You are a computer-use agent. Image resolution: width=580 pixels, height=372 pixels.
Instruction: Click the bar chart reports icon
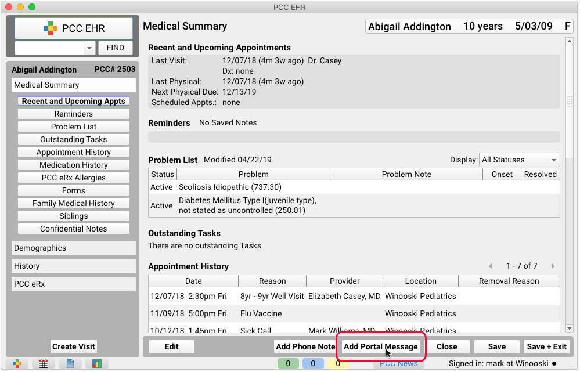(x=96, y=364)
